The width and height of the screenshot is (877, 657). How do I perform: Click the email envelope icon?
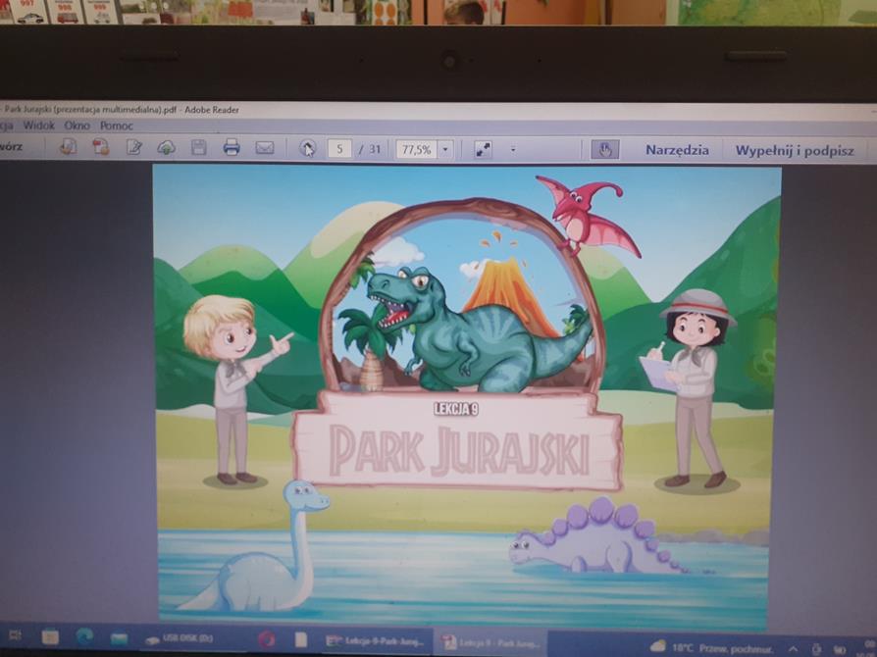pyautogui.click(x=264, y=148)
